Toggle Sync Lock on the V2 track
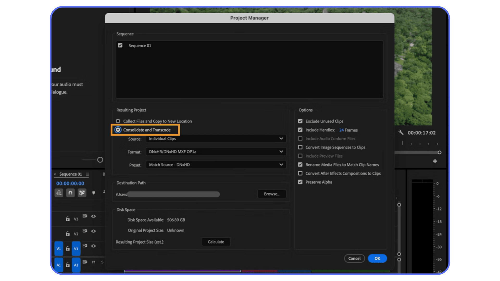The width and height of the screenshot is (500, 281). click(85, 231)
